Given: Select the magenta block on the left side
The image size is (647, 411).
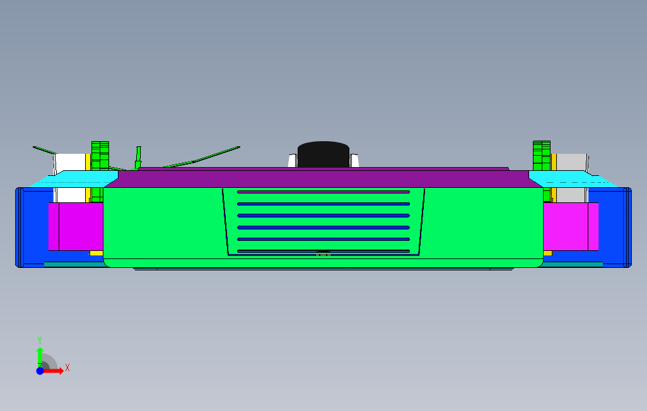Looking at the screenshot, I should (76, 226).
